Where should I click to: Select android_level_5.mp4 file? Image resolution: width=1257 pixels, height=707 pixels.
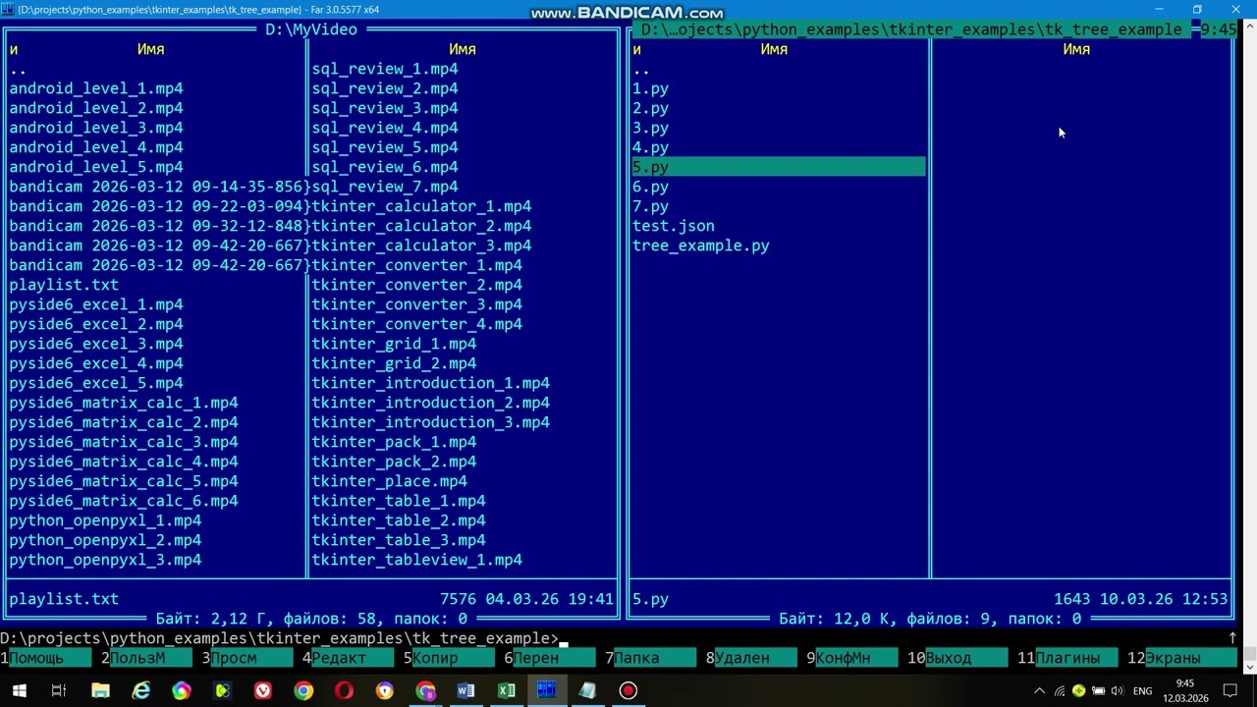pos(96,167)
